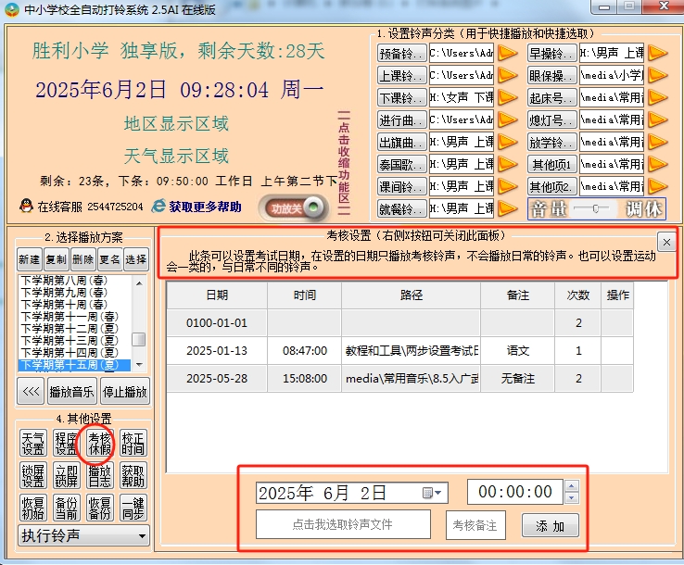Image resolution: width=684 pixels, height=565 pixels.
Task: Toggle the 功放关 amplifier switch
Action: (294, 208)
